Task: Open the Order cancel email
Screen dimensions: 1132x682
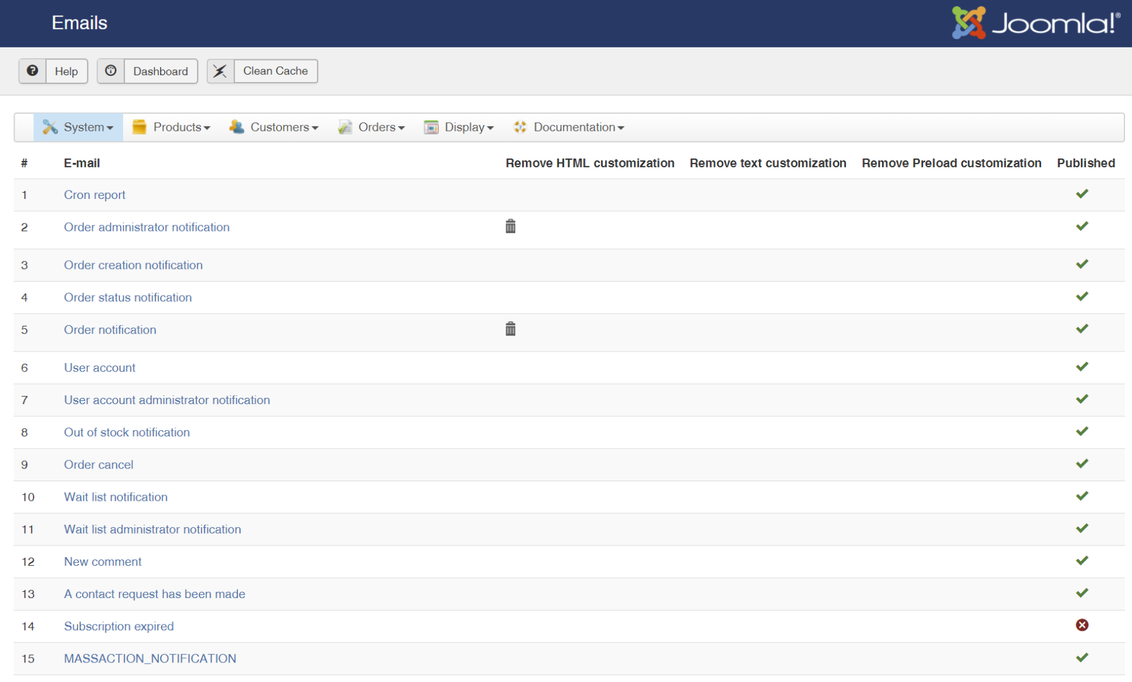Action: (98, 465)
